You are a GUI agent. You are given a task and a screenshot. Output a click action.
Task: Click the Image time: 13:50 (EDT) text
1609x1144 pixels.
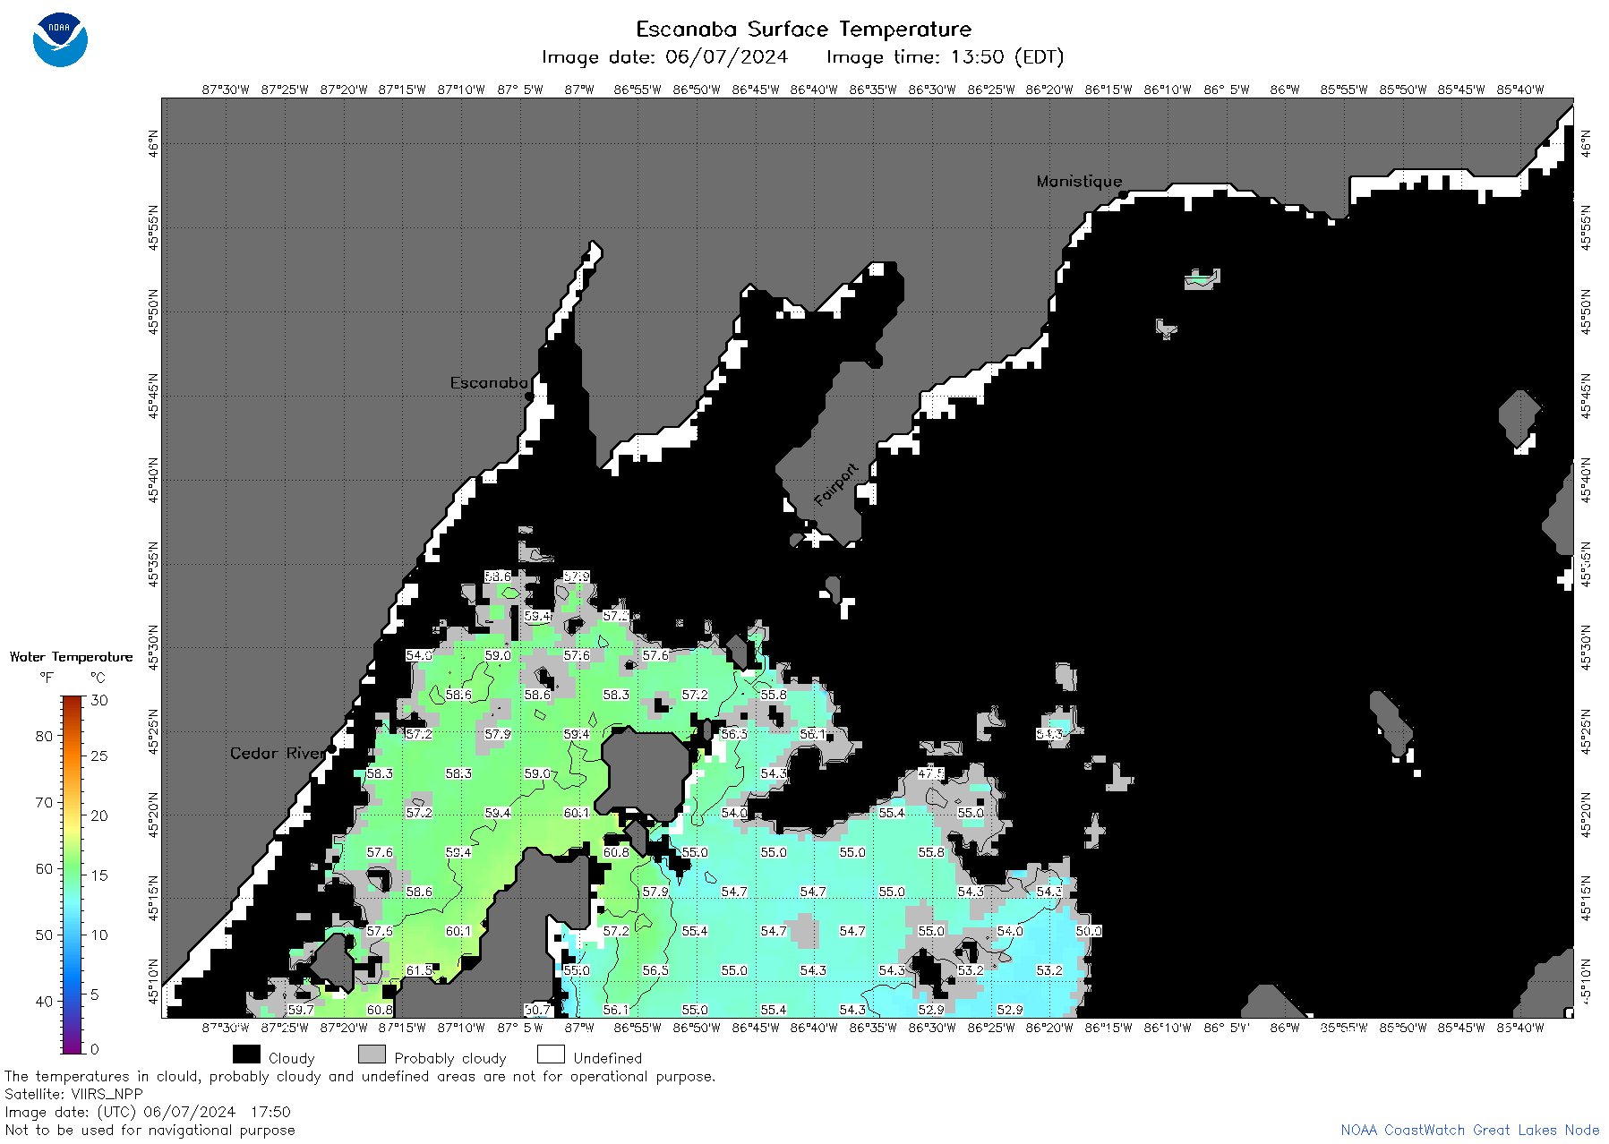(x=945, y=57)
